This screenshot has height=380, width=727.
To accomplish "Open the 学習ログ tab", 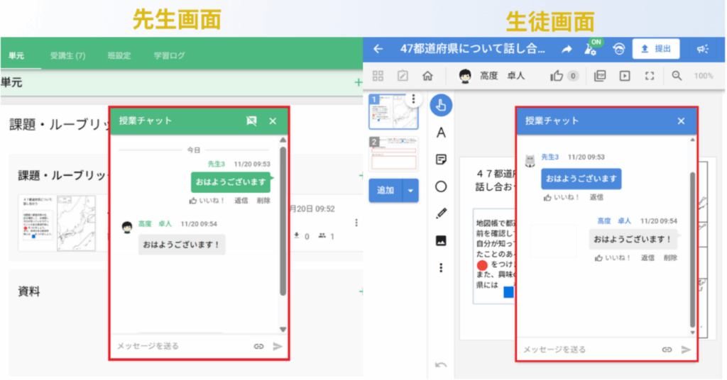I will [169, 55].
